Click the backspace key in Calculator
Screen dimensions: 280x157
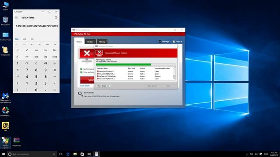tap(45, 63)
